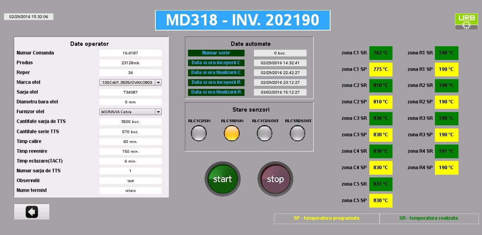
Task: Select the Timp calire value field
Action: coord(130,141)
